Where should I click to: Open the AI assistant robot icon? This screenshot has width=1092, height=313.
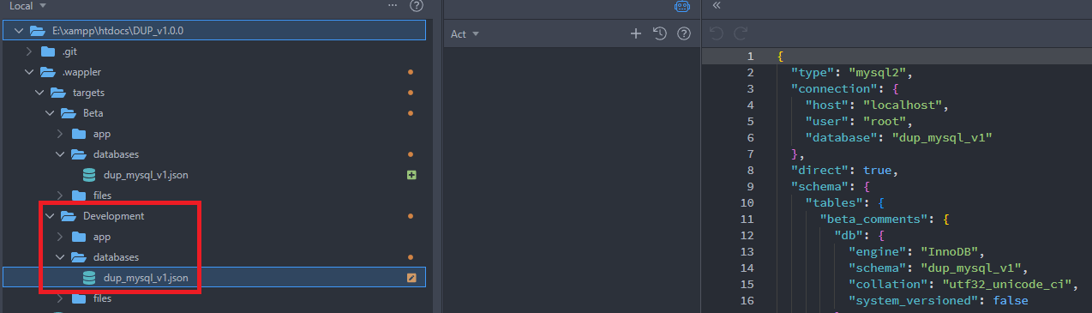tap(682, 5)
